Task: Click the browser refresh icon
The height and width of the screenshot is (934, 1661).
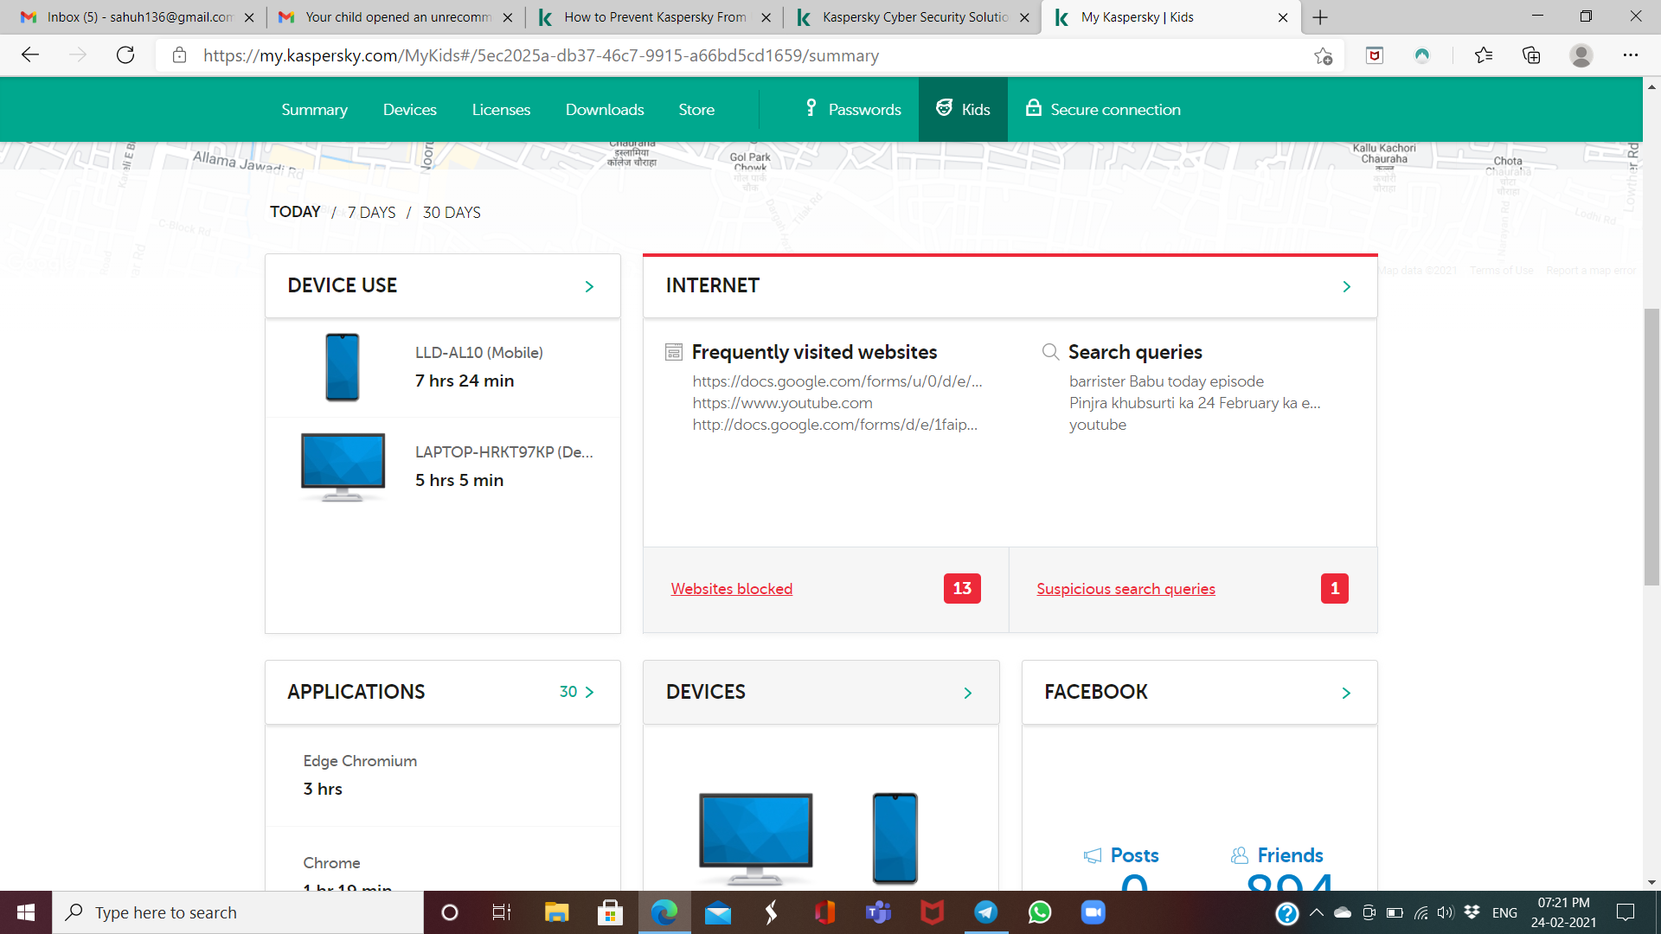Action: [x=125, y=55]
